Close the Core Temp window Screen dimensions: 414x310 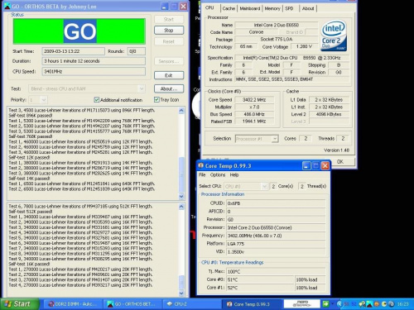[325, 165]
